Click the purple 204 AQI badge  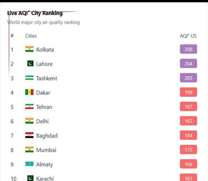coord(188,64)
